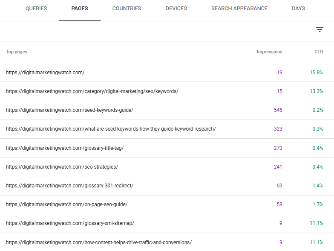The image size is (334, 251).
Task: Click the 58 impressions value
Action: [x=279, y=204]
